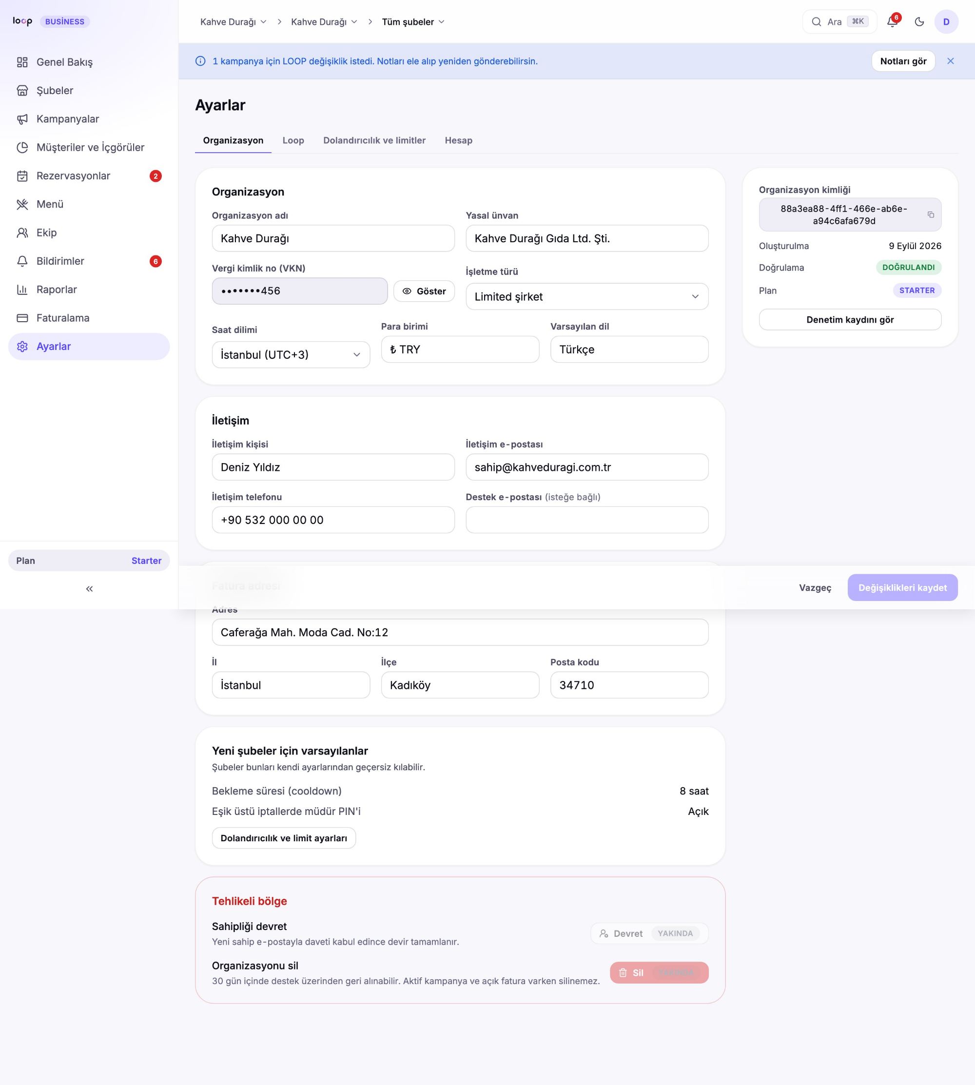Click the Para birimi field

point(460,349)
